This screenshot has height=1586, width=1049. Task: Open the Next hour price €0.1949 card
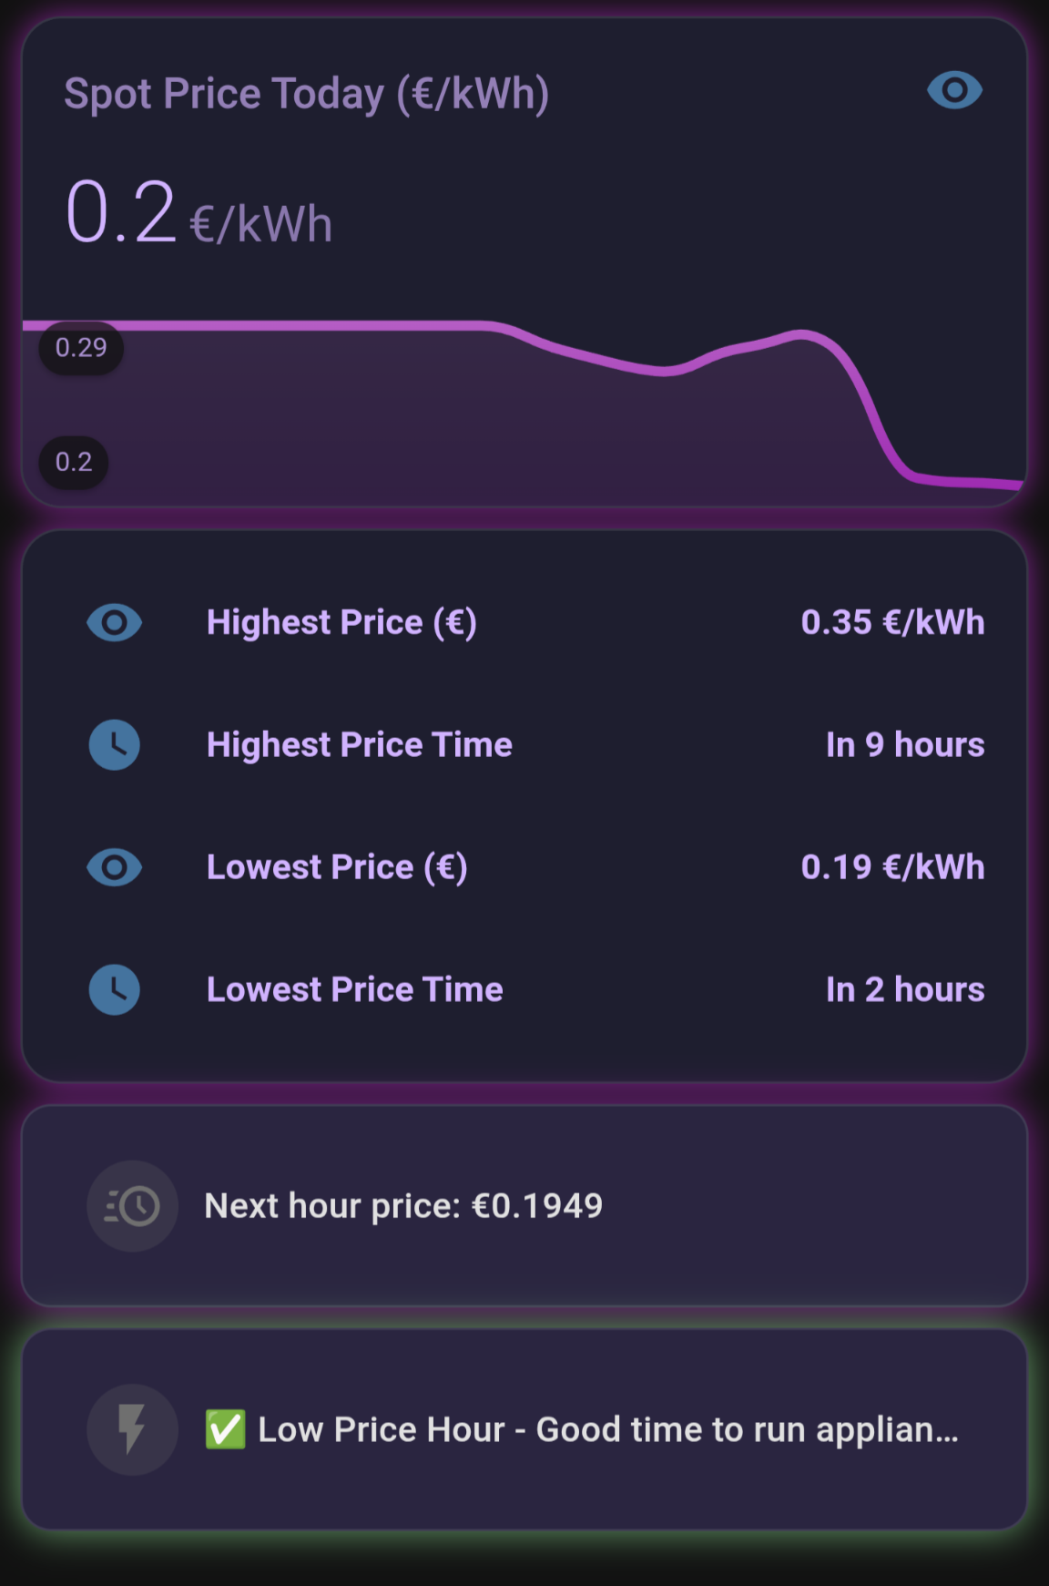coord(524,1206)
